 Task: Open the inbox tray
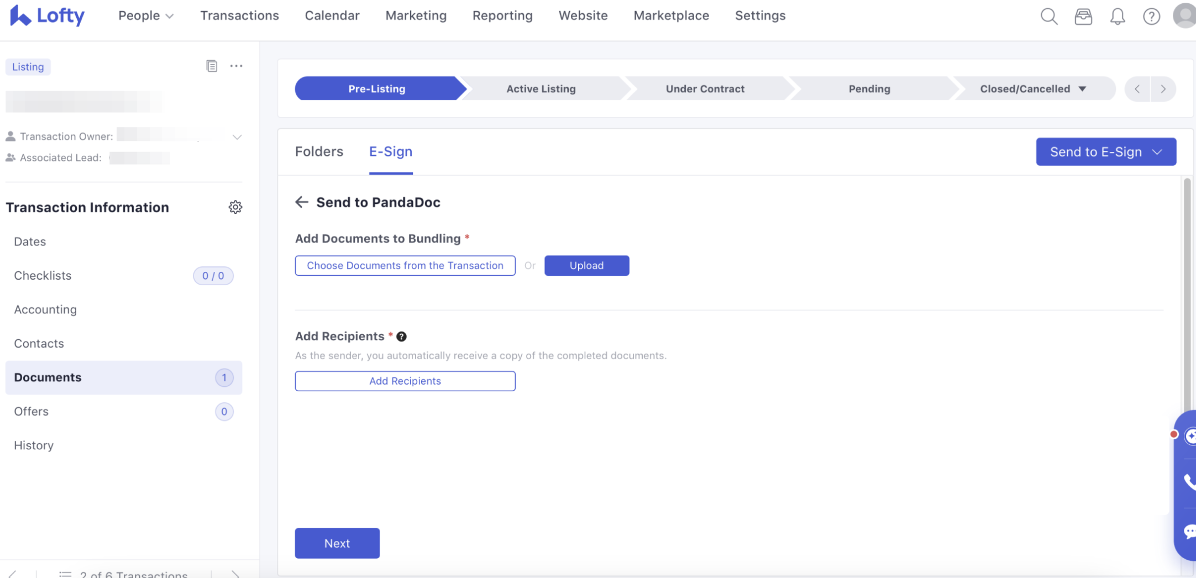click(1083, 16)
